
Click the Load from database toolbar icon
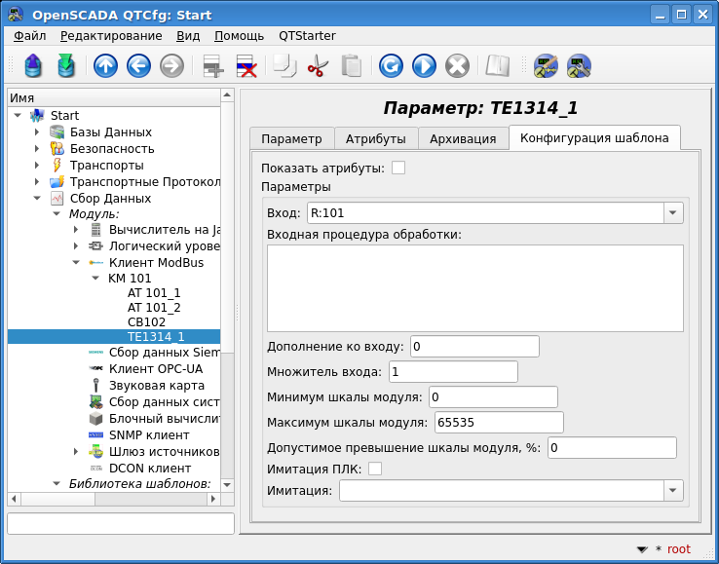point(34,65)
